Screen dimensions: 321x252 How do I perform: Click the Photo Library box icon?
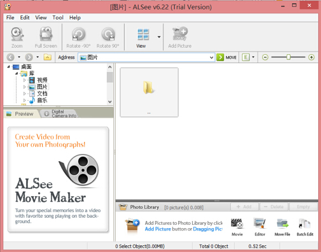pyautogui.click(x=123, y=207)
